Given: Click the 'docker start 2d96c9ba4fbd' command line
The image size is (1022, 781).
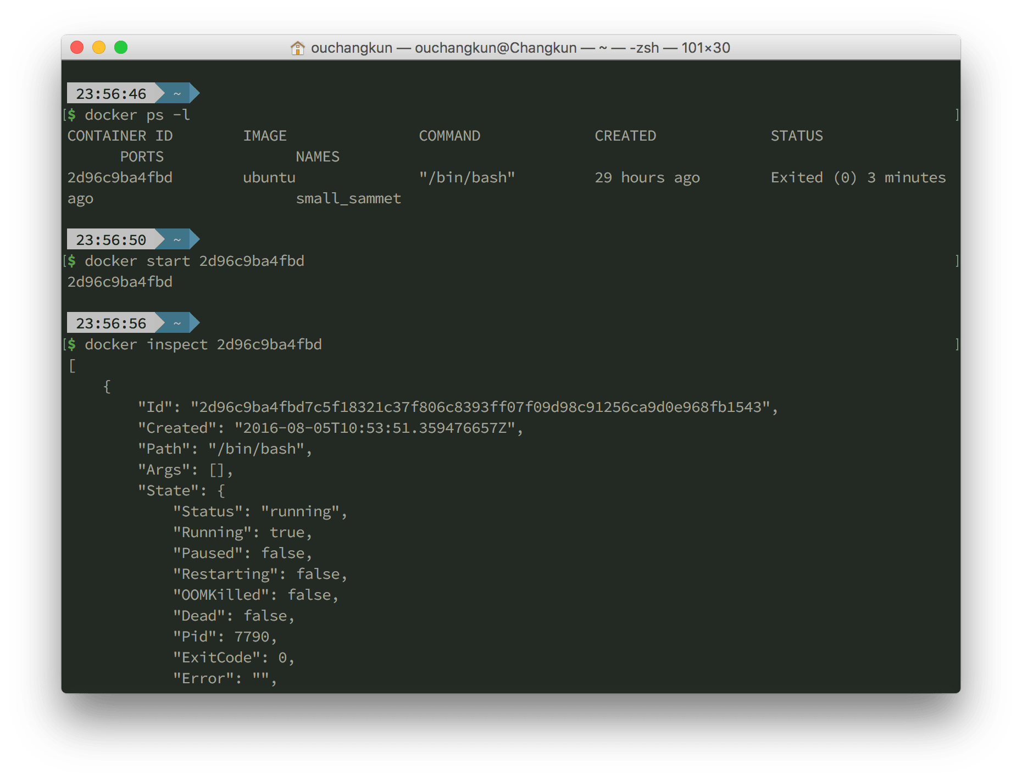Looking at the screenshot, I should click(x=195, y=261).
